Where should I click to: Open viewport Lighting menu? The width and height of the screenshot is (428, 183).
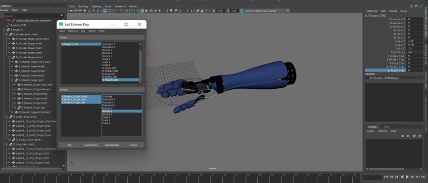click(96, 6)
